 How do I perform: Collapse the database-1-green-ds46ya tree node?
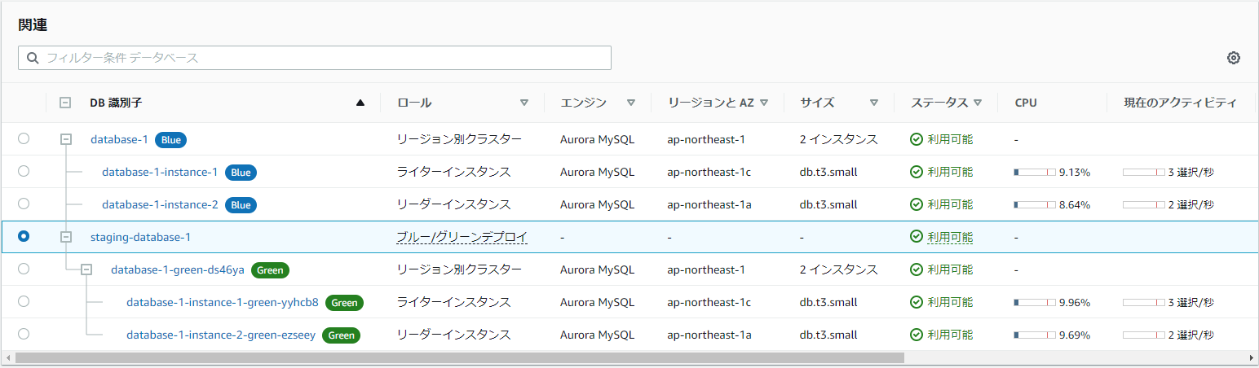coord(86,269)
